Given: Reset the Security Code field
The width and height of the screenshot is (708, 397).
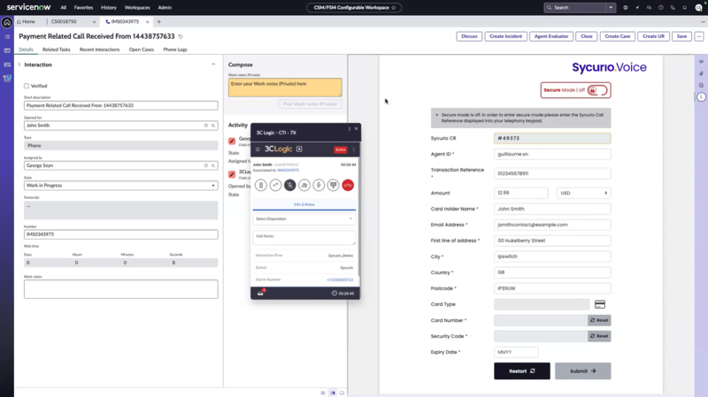Looking at the screenshot, I should (x=599, y=336).
